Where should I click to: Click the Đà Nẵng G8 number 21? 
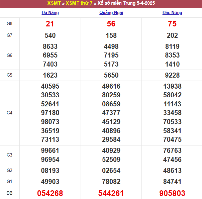(x=50, y=24)
